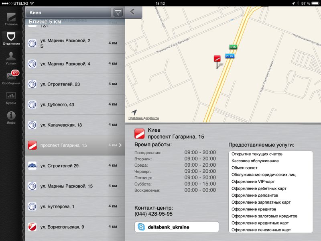This screenshot has height=241, width=321.
Task: Click the Киев city search field
Action: pos(69,13)
